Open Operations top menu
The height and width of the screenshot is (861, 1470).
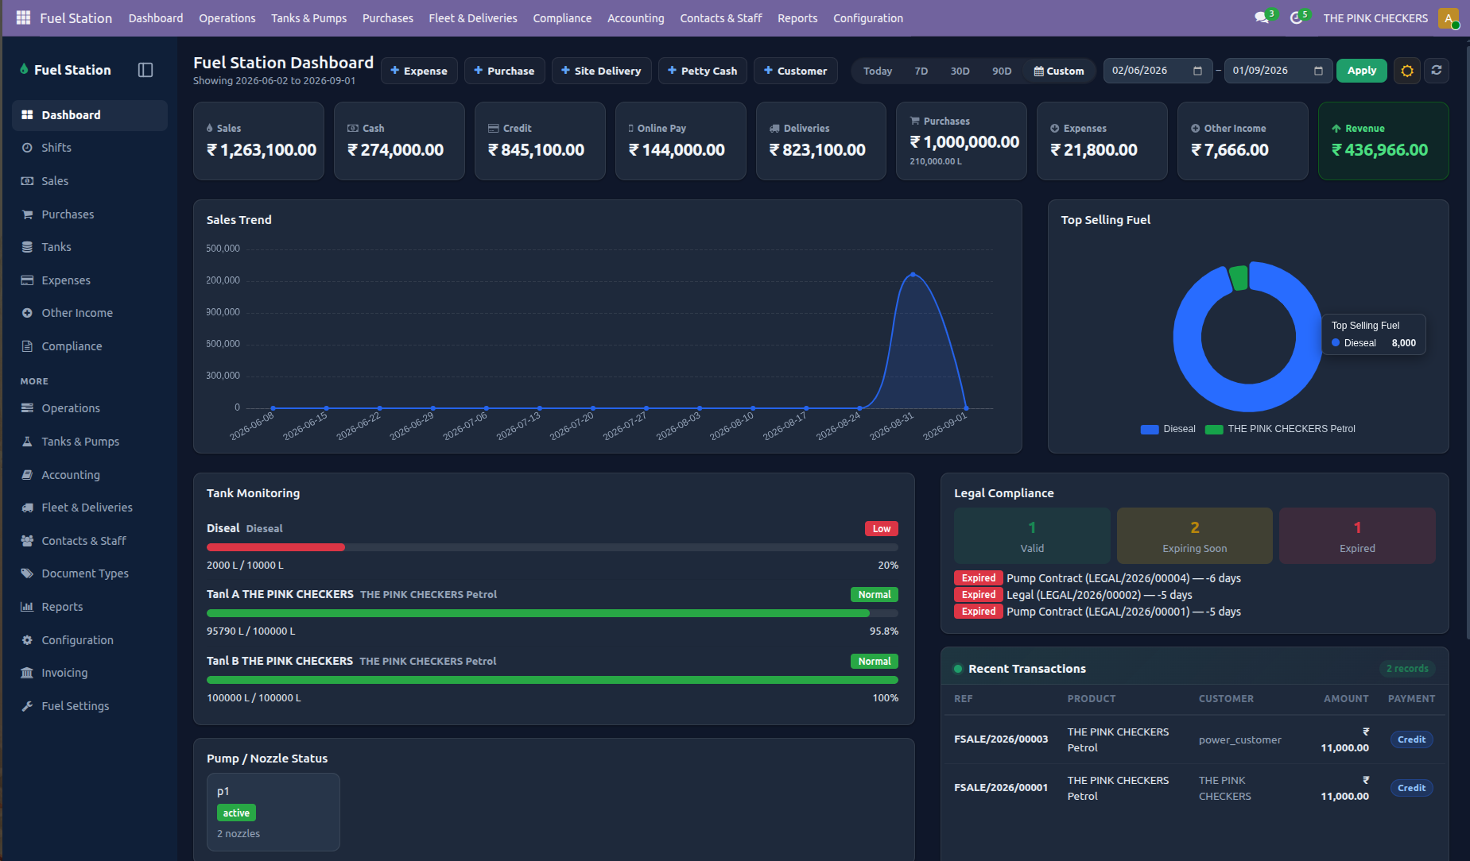227,18
